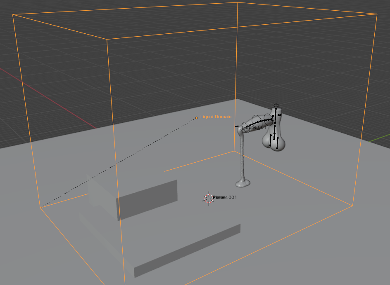
Task: Click the 3D cursor crosshair
Action: pyautogui.click(x=208, y=199)
